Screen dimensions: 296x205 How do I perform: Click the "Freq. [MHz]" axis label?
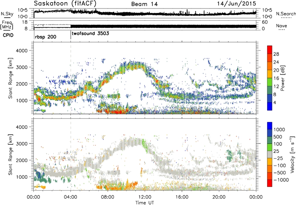(x=7, y=25)
